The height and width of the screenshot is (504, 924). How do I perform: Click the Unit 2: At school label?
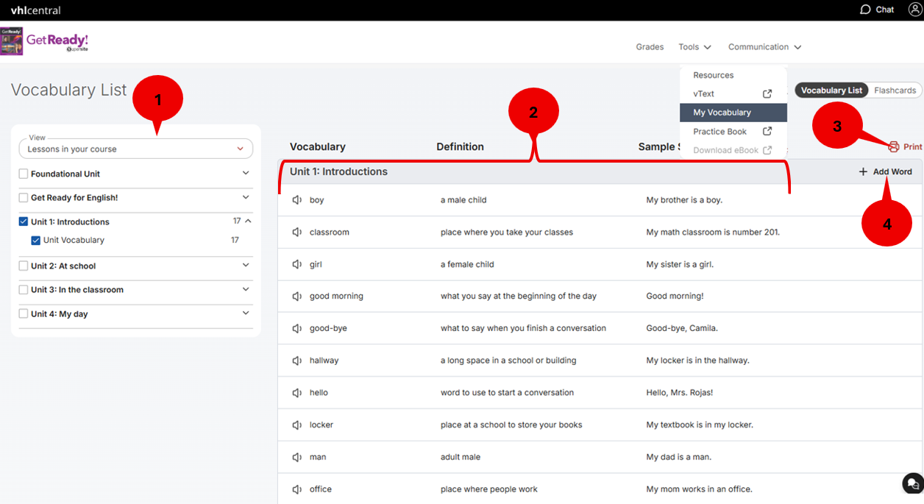[63, 266]
